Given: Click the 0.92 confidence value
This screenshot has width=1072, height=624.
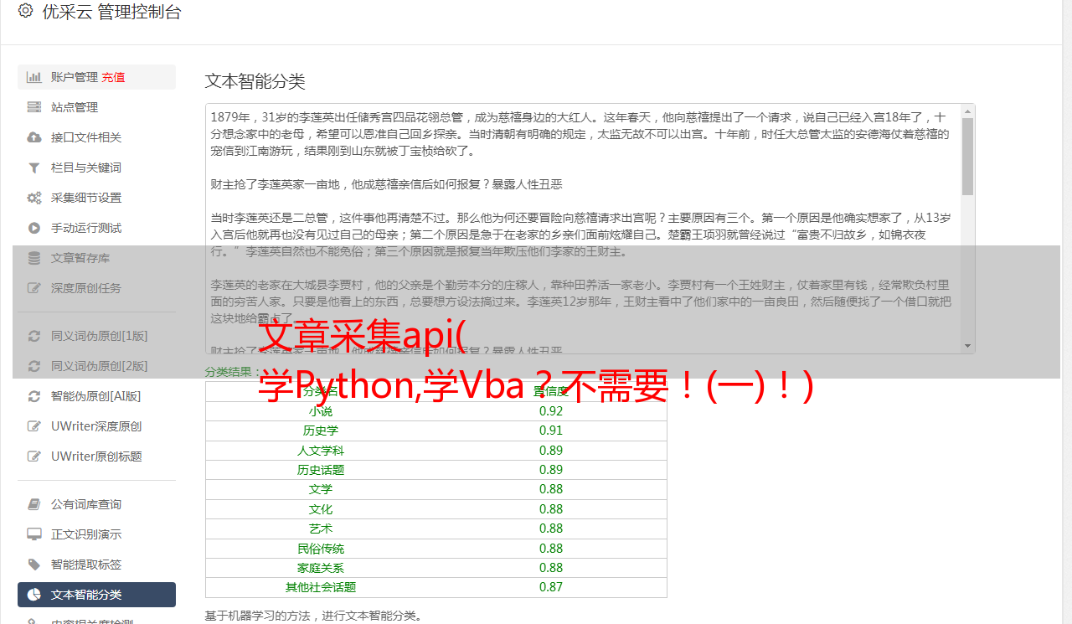Looking at the screenshot, I should pyautogui.click(x=551, y=411).
